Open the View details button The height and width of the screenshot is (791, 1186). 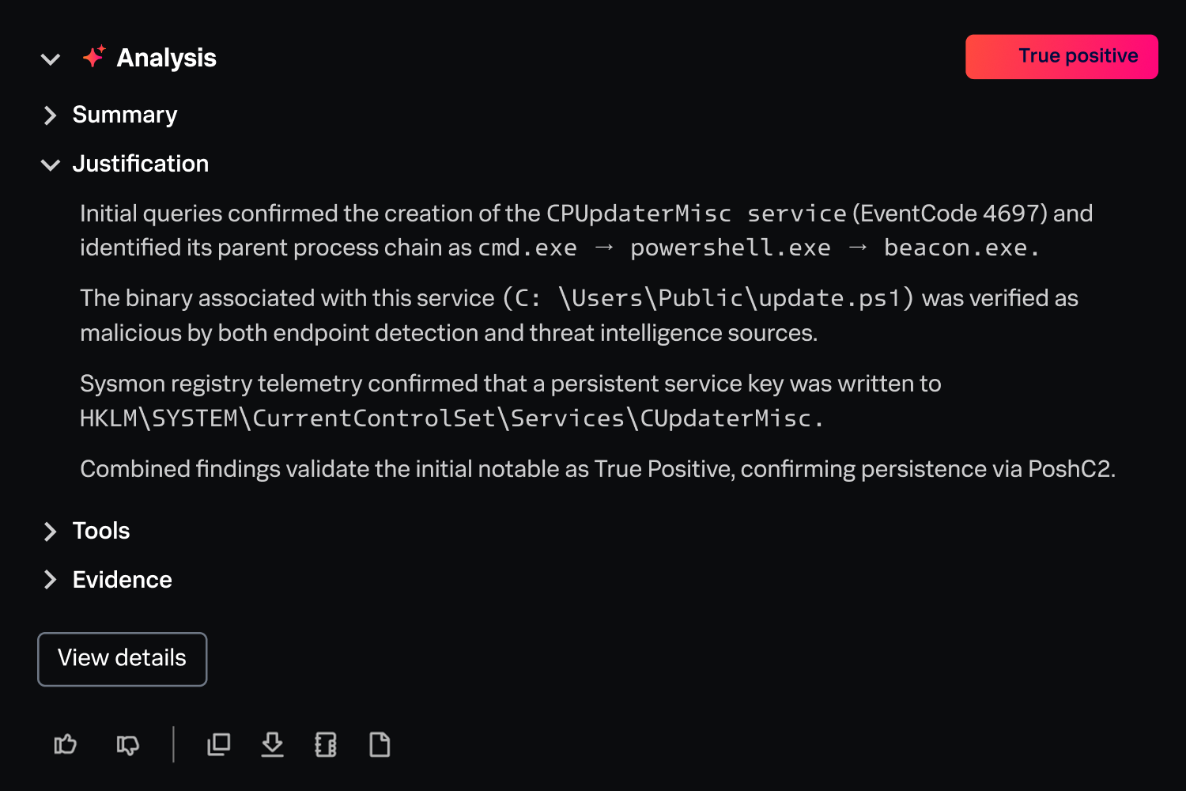coord(122,659)
